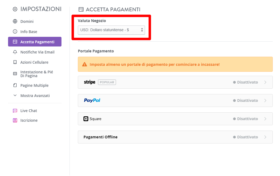This screenshot has height=176, width=280.
Task: Select Accetta Pagamenti in sidebar
Action: pos(35,42)
